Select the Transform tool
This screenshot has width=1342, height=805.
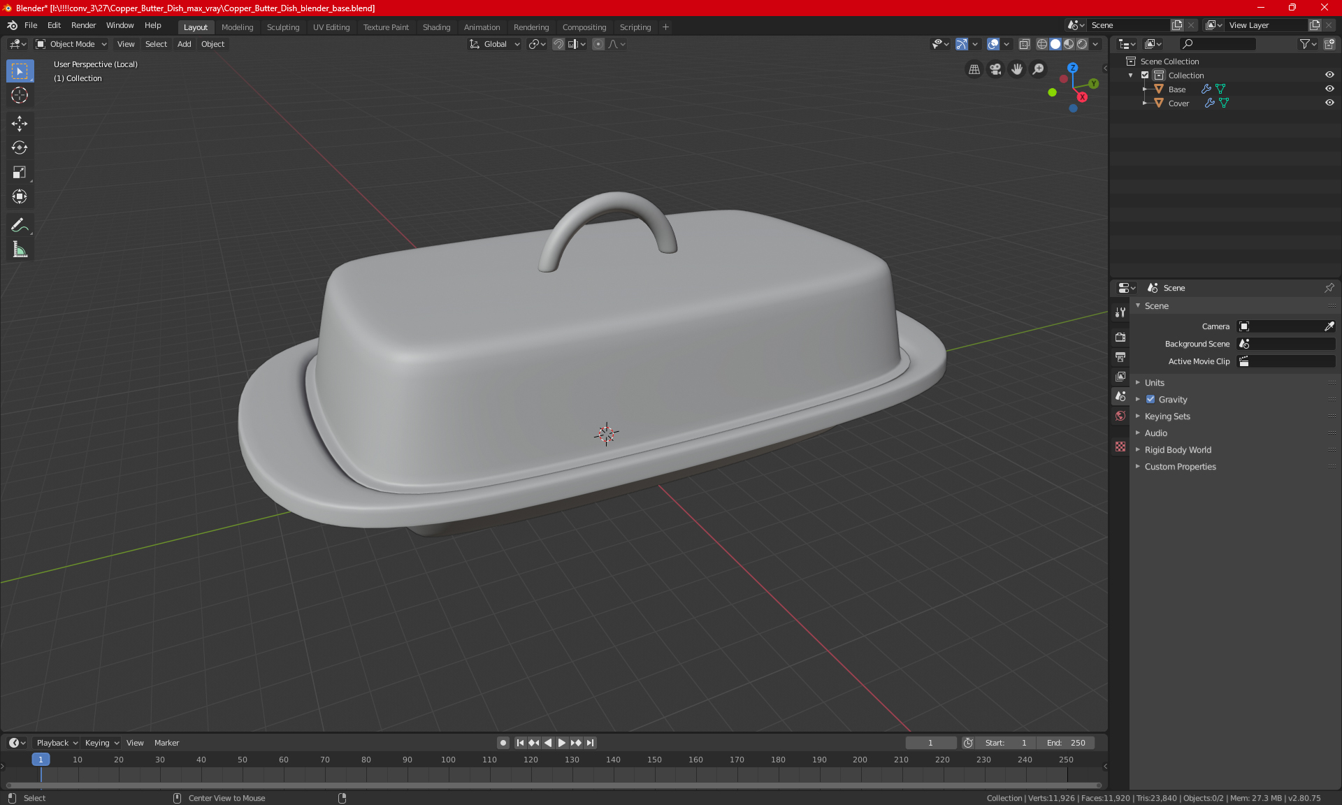pyautogui.click(x=20, y=197)
